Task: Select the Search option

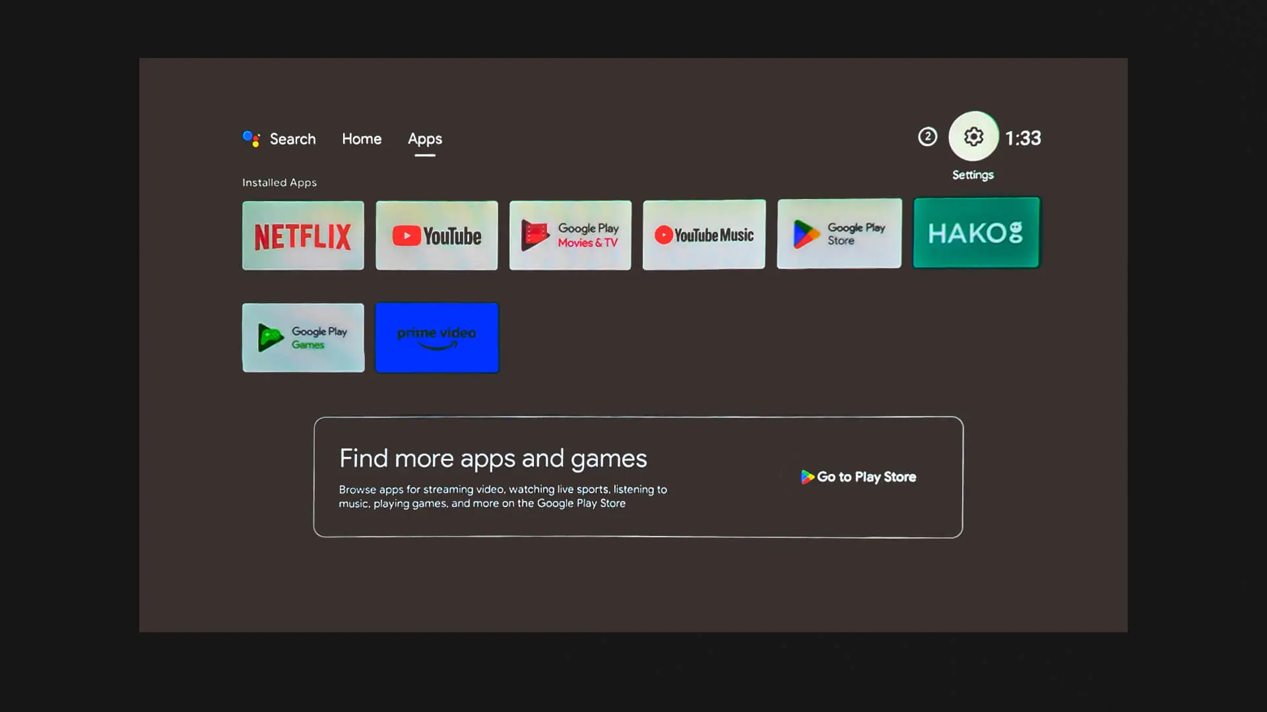Action: click(x=292, y=139)
